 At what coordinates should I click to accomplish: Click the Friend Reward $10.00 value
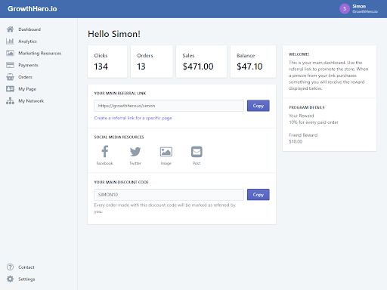(x=296, y=142)
